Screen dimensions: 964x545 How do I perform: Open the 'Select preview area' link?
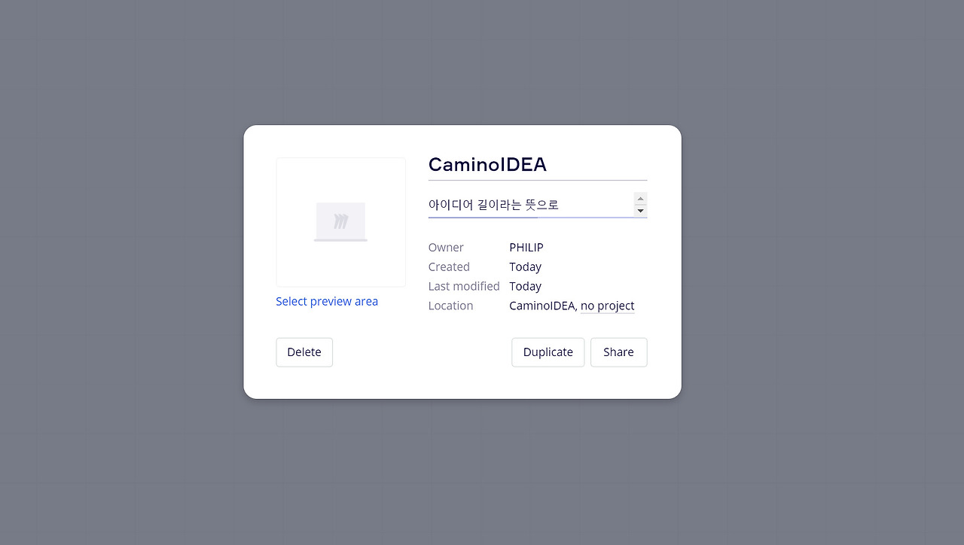click(327, 301)
